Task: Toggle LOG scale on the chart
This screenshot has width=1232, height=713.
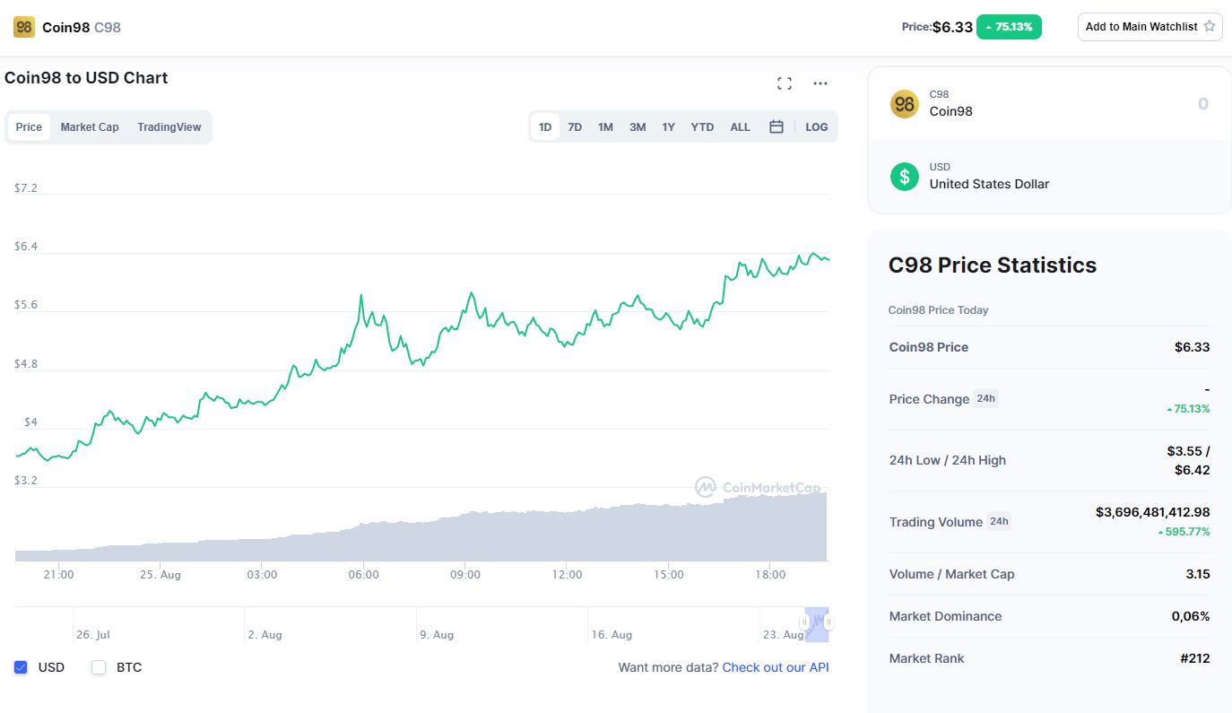Action: (816, 127)
